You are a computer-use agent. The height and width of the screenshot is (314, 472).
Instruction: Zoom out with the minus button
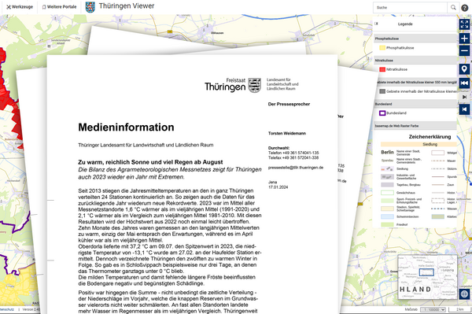(x=464, y=50)
